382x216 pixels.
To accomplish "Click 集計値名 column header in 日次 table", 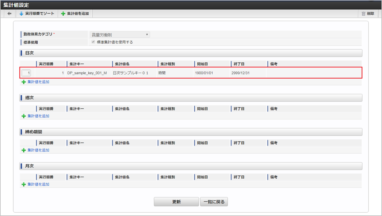I will tap(122, 64).
